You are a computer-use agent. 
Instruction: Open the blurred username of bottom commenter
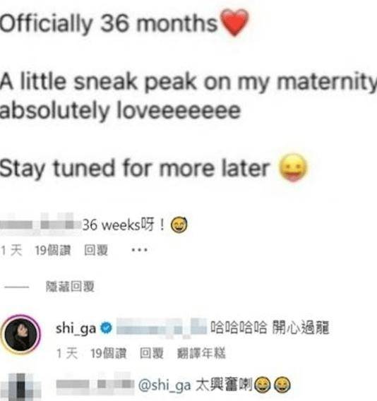[x=95, y=383]
